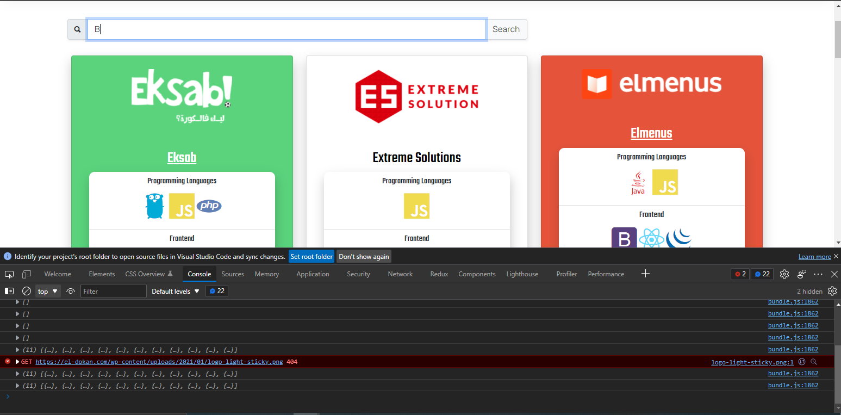Show the console sidebar

(9, 291)
